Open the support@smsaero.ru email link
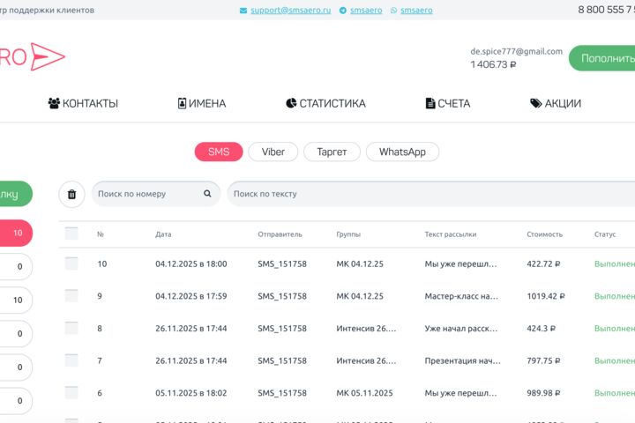The width and height of the screenshot is (635, 423). point(290,11)
